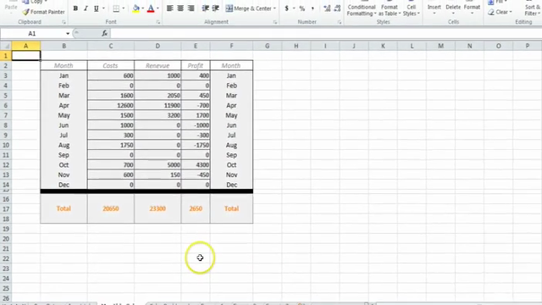Toggle italic formatting

click(x=86, y=8)
